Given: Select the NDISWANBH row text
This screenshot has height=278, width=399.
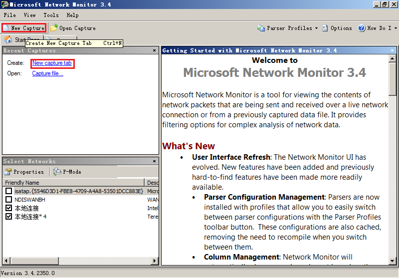Looking at the screenshot, I should (30, 200).
